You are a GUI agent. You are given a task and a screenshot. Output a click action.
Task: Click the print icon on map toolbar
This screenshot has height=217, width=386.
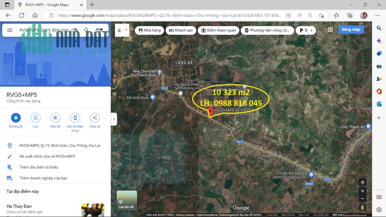pos(119,30)
